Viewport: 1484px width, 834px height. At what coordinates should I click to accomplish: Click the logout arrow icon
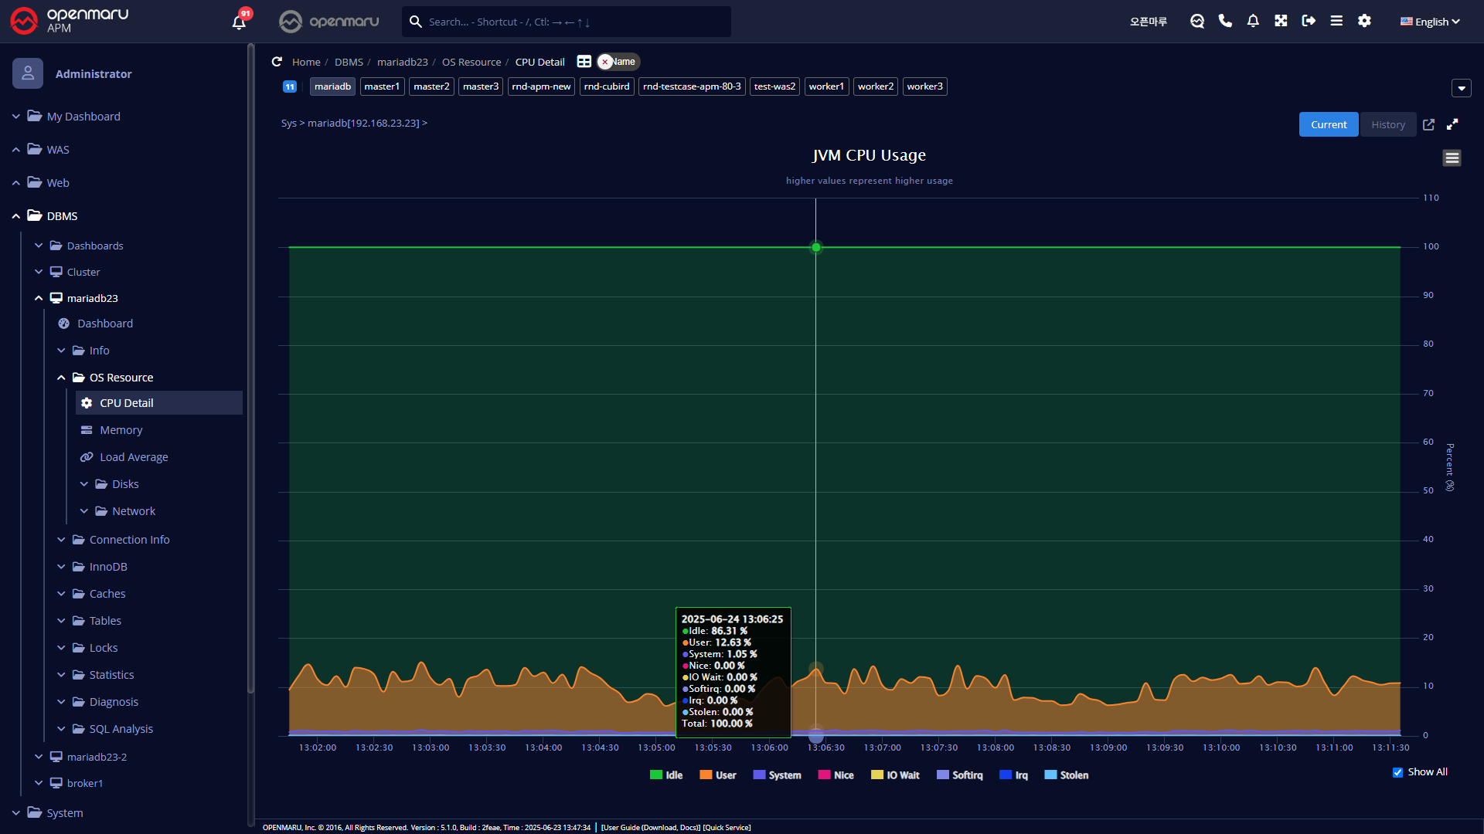tap(1309, 21)
